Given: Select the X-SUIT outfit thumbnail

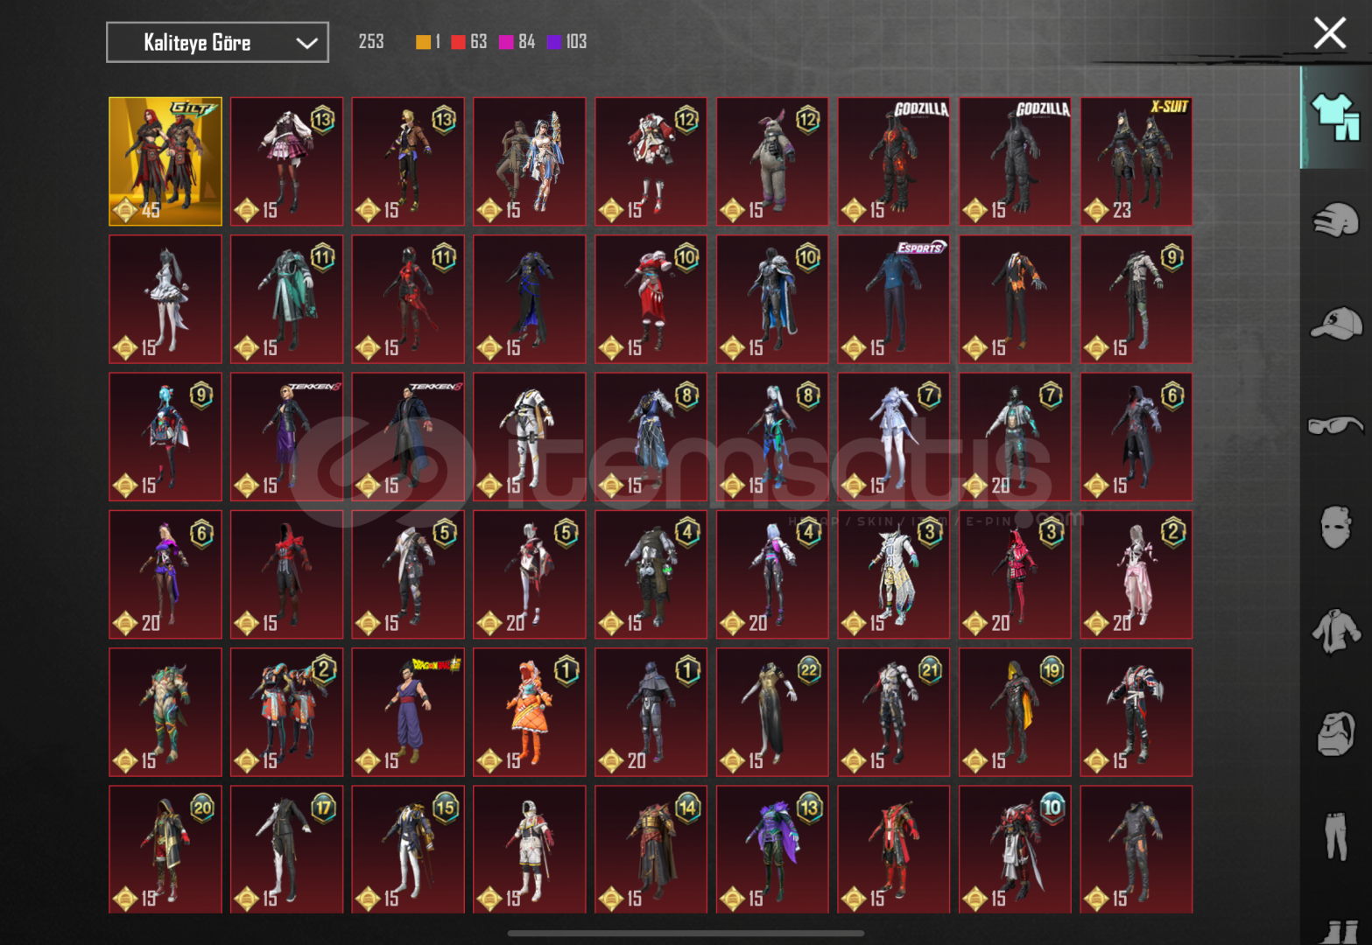Looking at the screenshot, I should pyautogui.click(x=1136, y=161).
